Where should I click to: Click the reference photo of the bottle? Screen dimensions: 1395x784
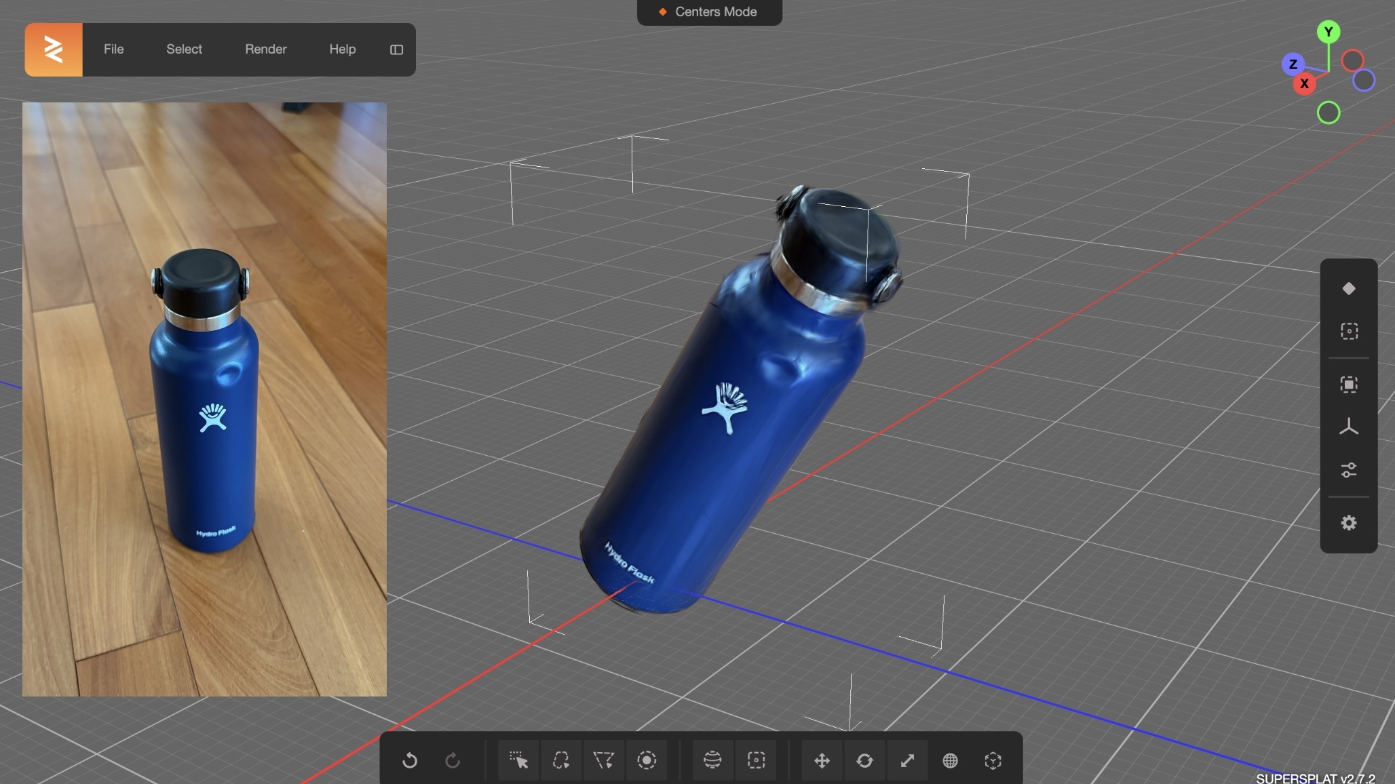click(x=204, y=399)
